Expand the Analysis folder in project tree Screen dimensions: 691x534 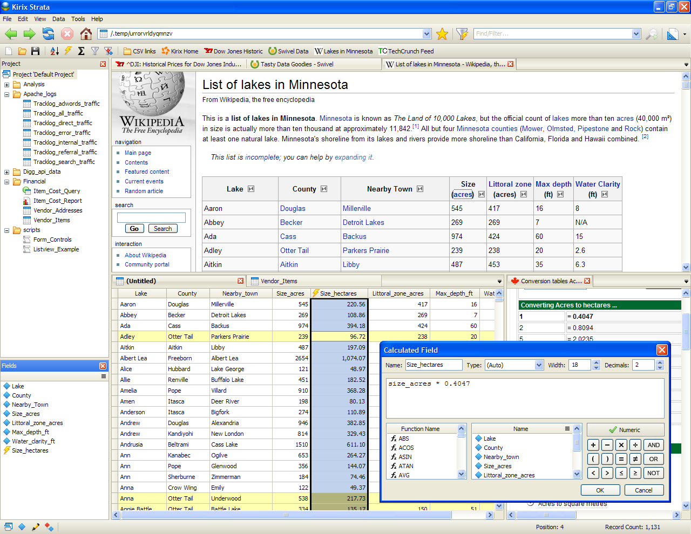click(6, 85)
